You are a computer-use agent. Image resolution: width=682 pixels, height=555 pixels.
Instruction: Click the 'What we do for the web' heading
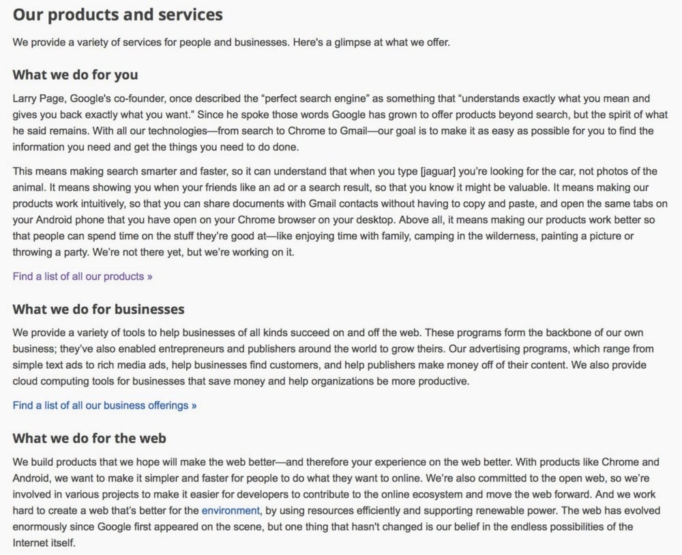tap(89, 438)
